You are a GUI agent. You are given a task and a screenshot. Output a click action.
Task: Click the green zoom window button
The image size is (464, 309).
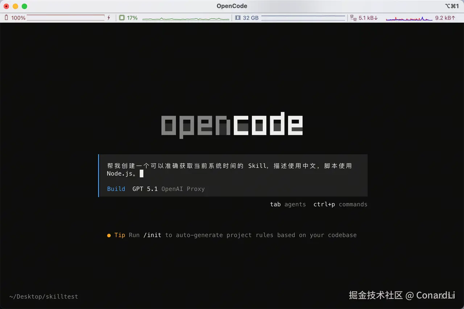(24, 6)
